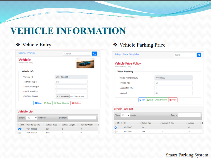The width and height of the screenshot is (211, 158).
Task: Click Choose File for Vehicle Image
Action: [63, 96]
